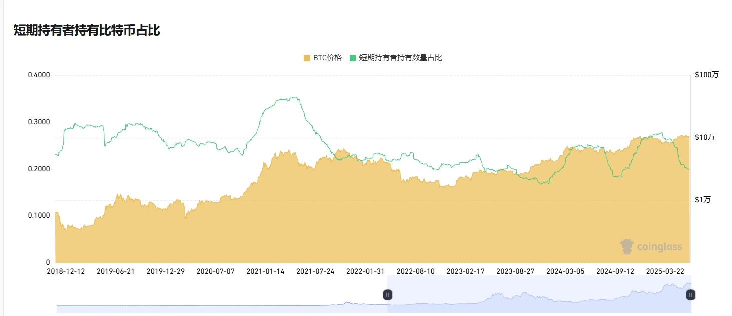The width and height of the screenshot is (732, 316).
Task: Click the chart title 短期持有者持有比特币占比
Action: pos(87,30)
